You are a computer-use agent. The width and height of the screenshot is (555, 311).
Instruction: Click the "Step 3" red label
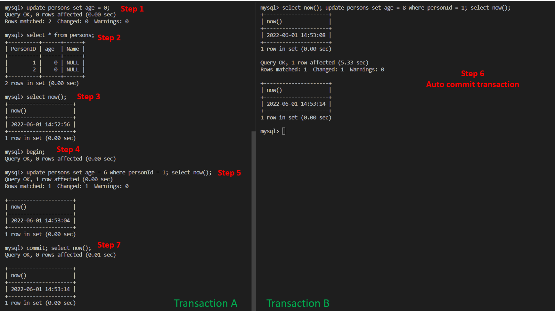[88, 97]
